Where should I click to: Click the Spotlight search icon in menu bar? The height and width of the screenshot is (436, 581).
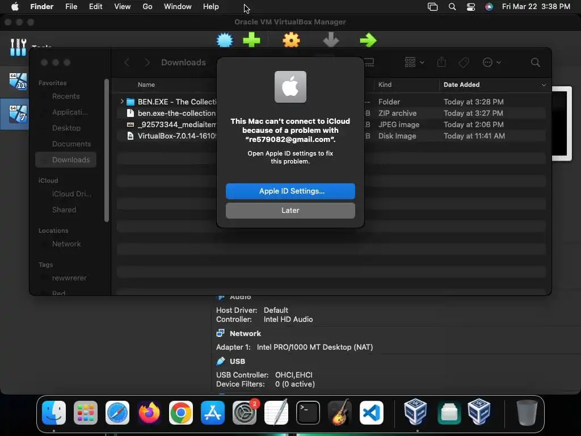(x=452, y=7)
